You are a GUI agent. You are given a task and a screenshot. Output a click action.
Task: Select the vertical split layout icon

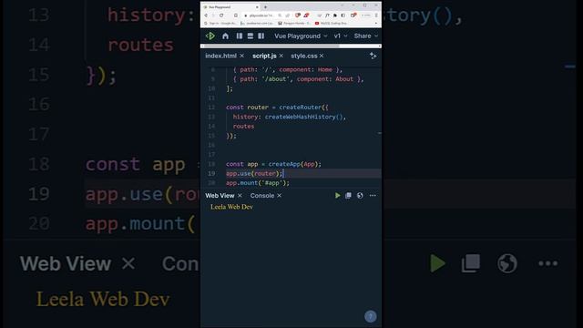click(240, 36)
